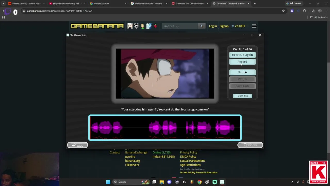This screenshot has width=330, height=186.
Task: Open the Windows Start menu
Action: coord(108,182)
